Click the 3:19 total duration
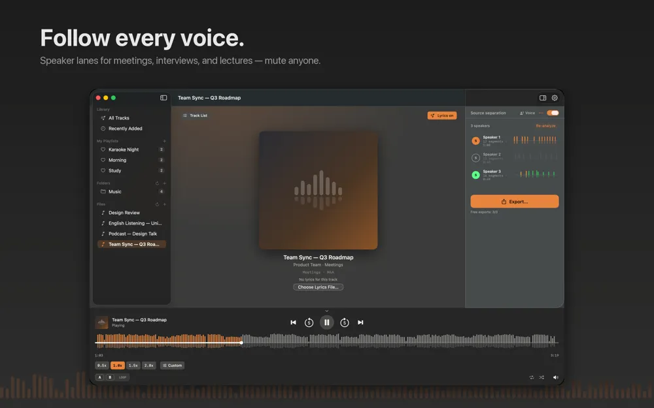Viewport: 654px width, 408px height. [555, 356]
